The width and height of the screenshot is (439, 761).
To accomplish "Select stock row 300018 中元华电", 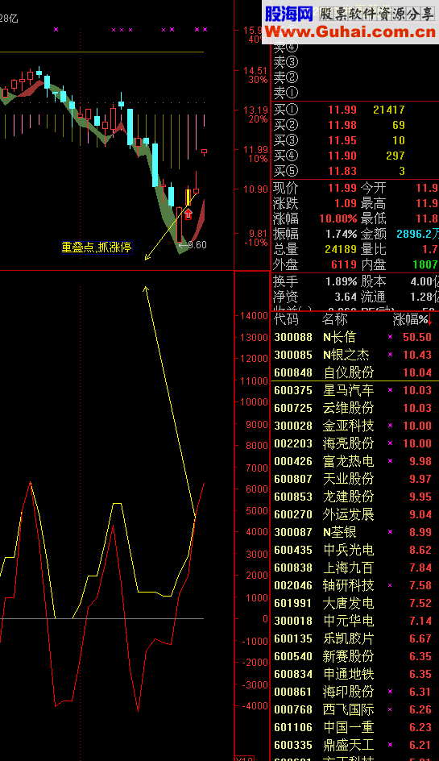I will 354,621.
